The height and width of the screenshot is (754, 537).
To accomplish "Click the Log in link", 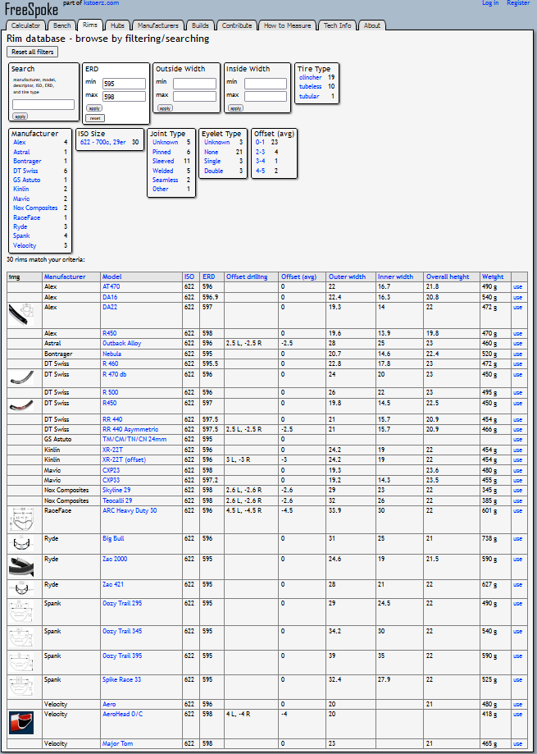I will (490, 3).
